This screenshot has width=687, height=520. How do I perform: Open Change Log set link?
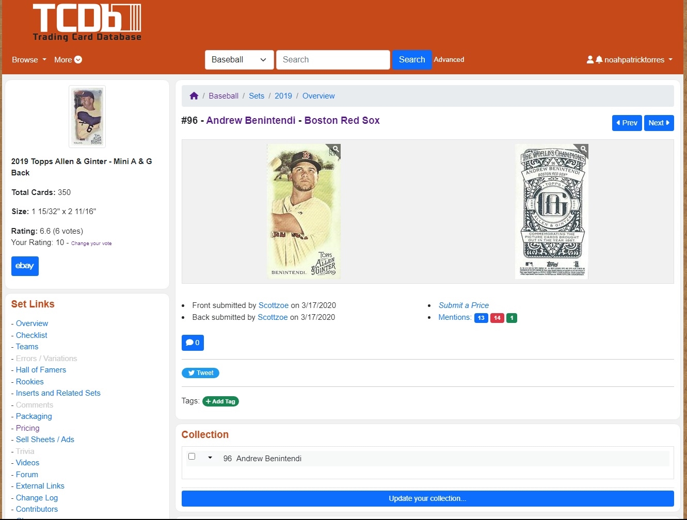(x=37, y=498)
